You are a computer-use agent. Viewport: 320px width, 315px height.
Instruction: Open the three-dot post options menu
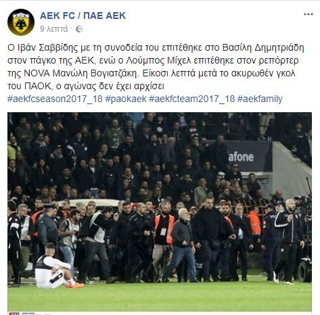pos(308,14)
